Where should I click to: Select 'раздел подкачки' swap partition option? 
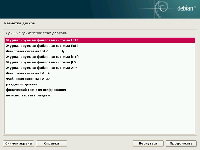click(x=22, y=84)
